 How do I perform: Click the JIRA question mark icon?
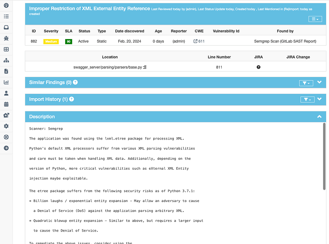[259, 67]
